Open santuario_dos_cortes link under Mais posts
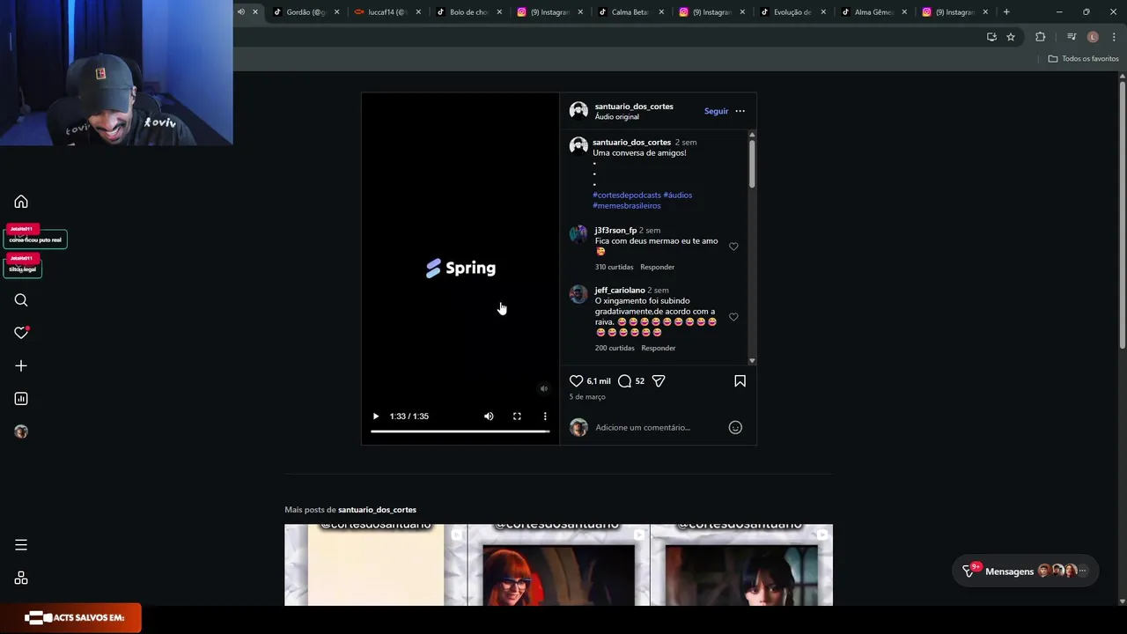This screenshot has width=1127, height=634. [377, 510]
